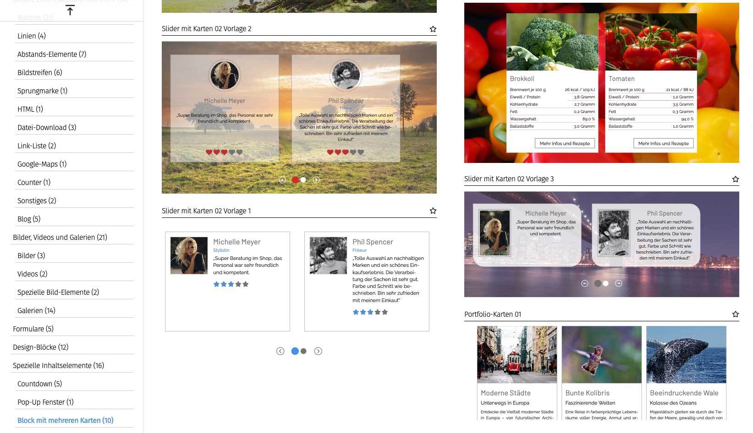Image resolution: width=753 pixels, height=433 pixels.
Task: Click previous arrow in Vorlage 1 slider
Action: [280, 351]
